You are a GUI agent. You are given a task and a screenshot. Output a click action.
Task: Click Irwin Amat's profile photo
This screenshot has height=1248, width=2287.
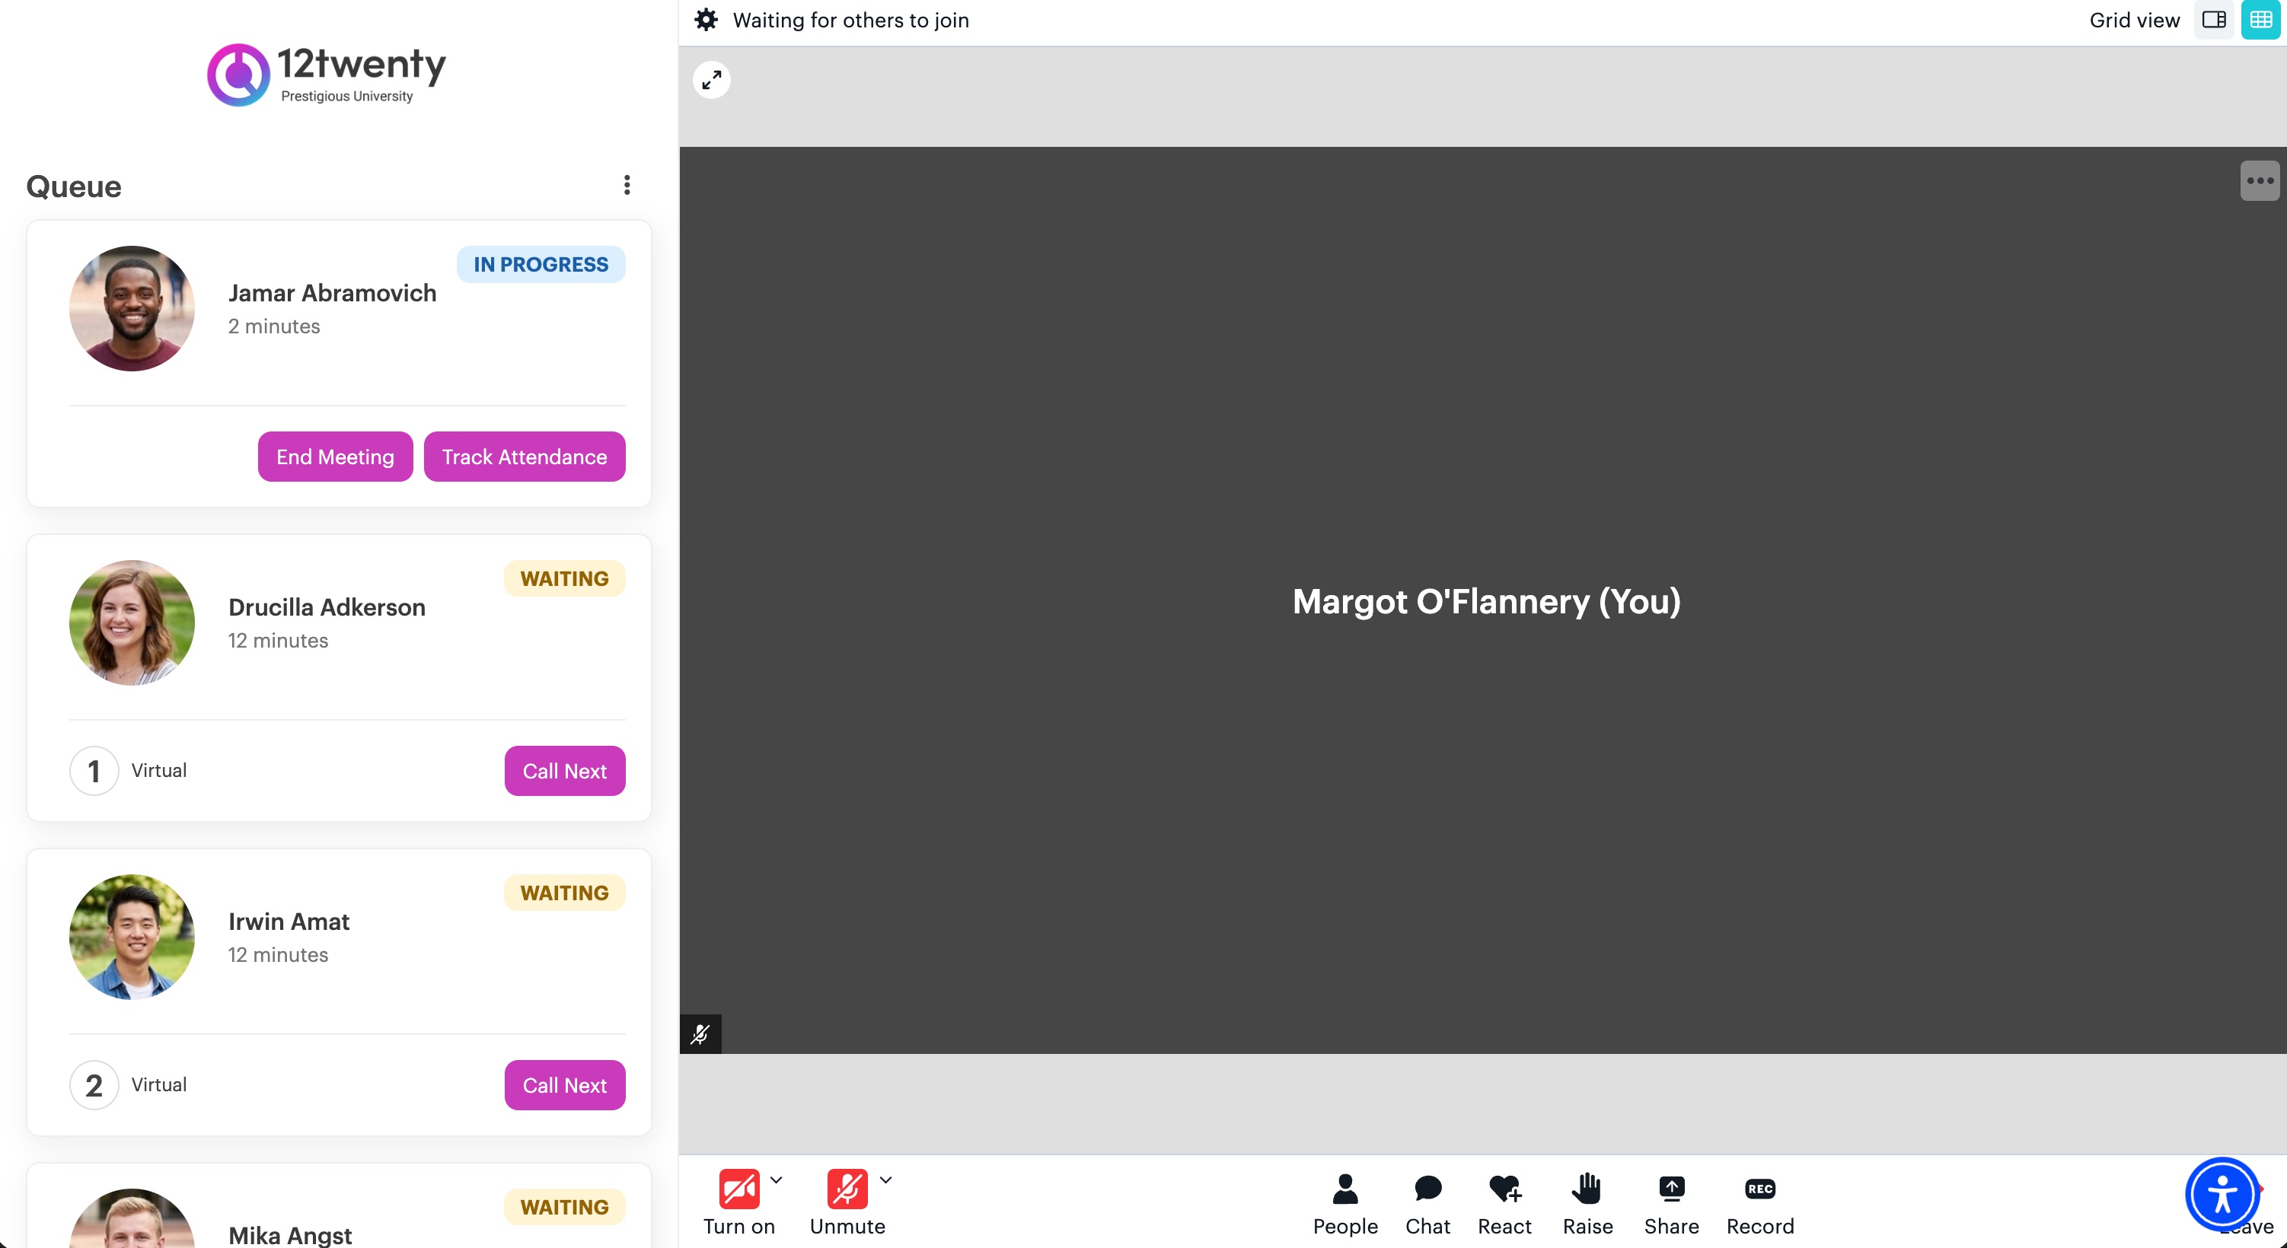[132, 937]
